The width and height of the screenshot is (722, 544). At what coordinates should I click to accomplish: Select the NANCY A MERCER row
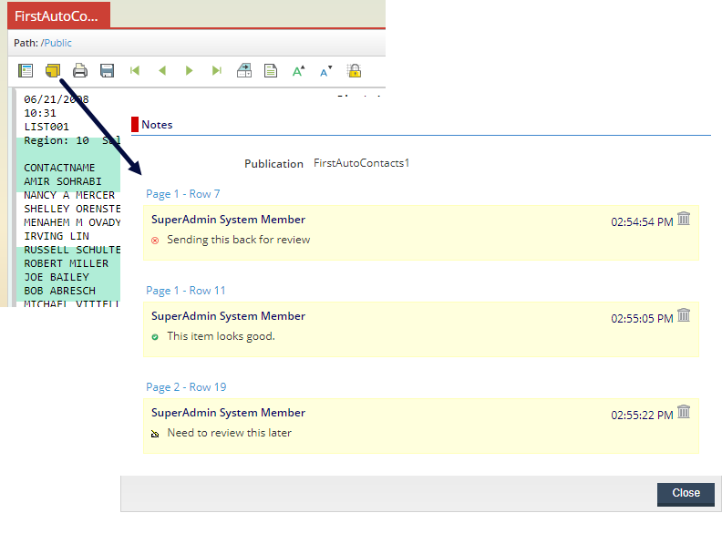tap(69, 195)
